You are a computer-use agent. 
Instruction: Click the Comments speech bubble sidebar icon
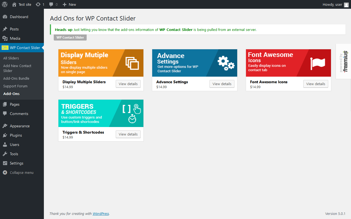pyautogui.click(x=5, y=114)
